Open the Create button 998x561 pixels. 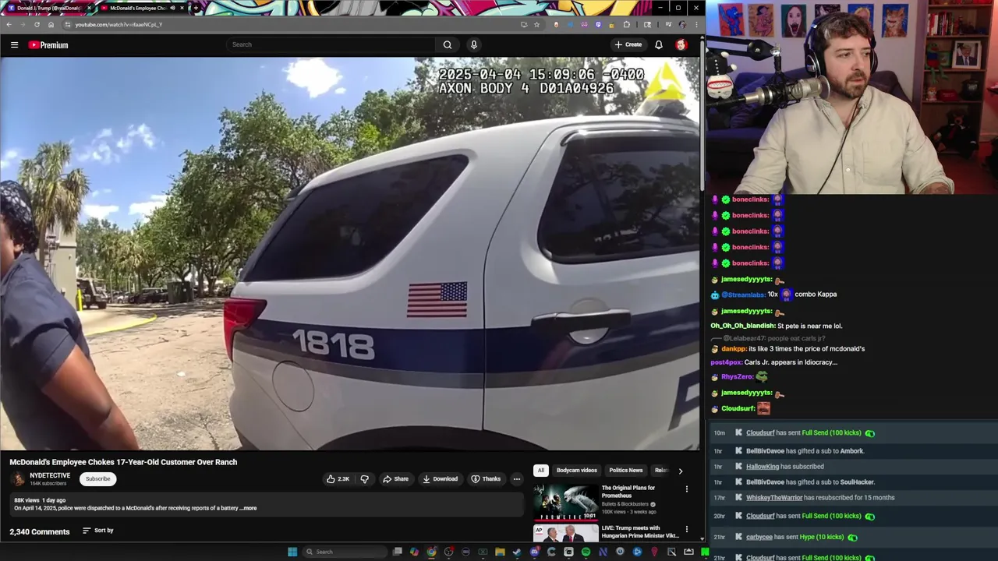click(628, 44)
